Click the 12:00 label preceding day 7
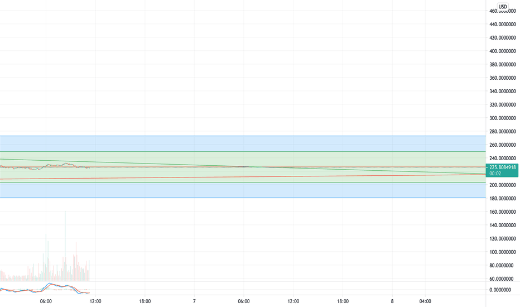 tap(95, 301)
